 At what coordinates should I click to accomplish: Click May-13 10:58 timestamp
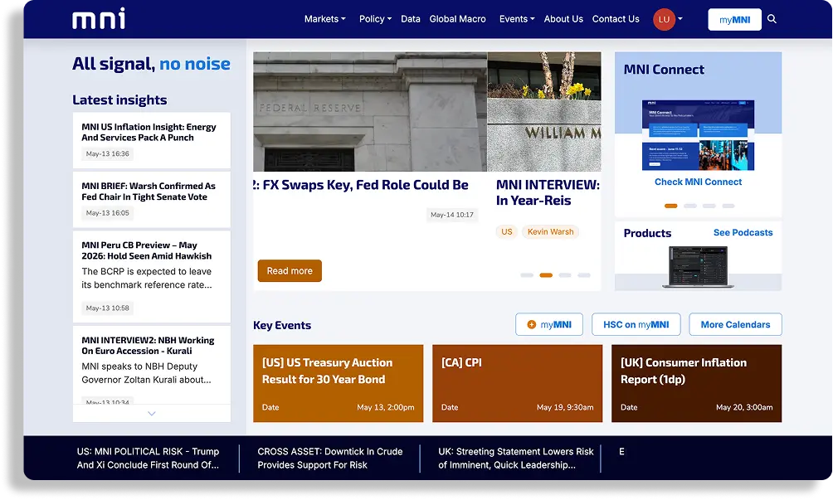click(108, 308)
